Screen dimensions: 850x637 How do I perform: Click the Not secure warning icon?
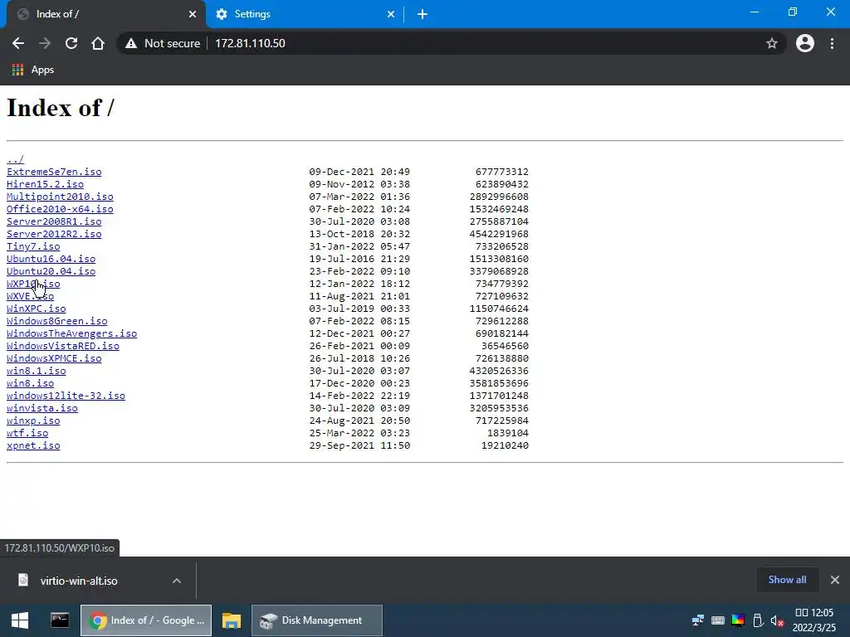pyautogui.click(x=131, y=43)
